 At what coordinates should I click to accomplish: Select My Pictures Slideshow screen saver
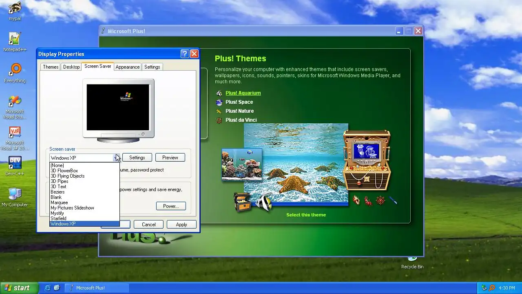tap(84, 208)
